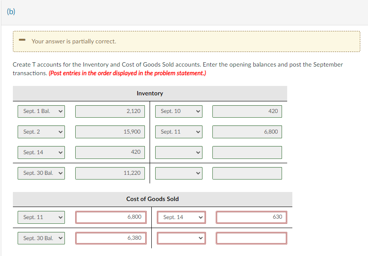
Task: Select the 2,120 opening balance amount field
Action: tap(110, 111)
